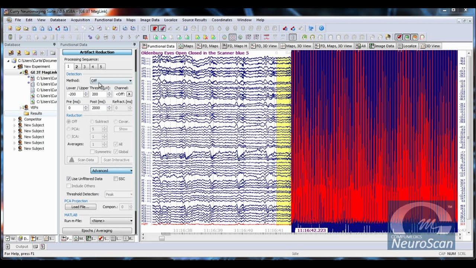The image size is (476, 268).
Task: Click the Channel selection arrow button
Action: click(x=129, y=94)
